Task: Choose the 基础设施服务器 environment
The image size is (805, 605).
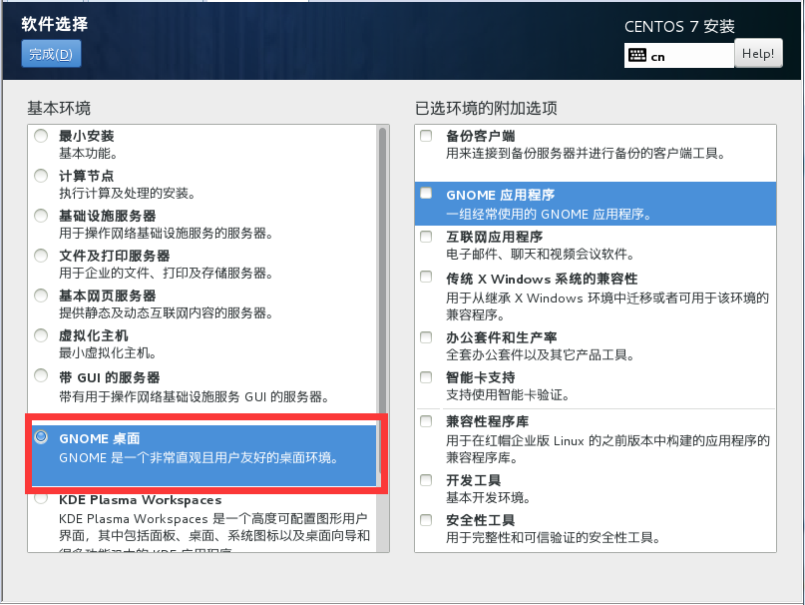Action: pos(41,216)
